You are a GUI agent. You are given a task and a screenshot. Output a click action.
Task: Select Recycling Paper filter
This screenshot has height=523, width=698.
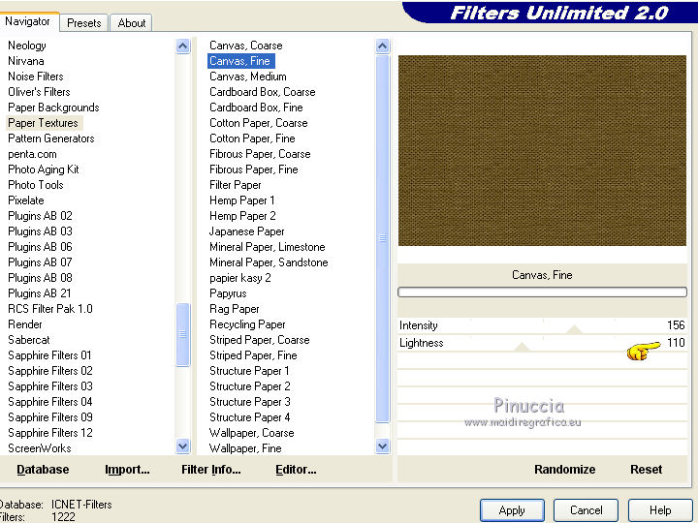[247, 324]
